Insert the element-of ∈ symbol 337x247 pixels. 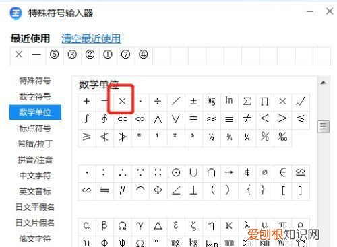(282, 173)
